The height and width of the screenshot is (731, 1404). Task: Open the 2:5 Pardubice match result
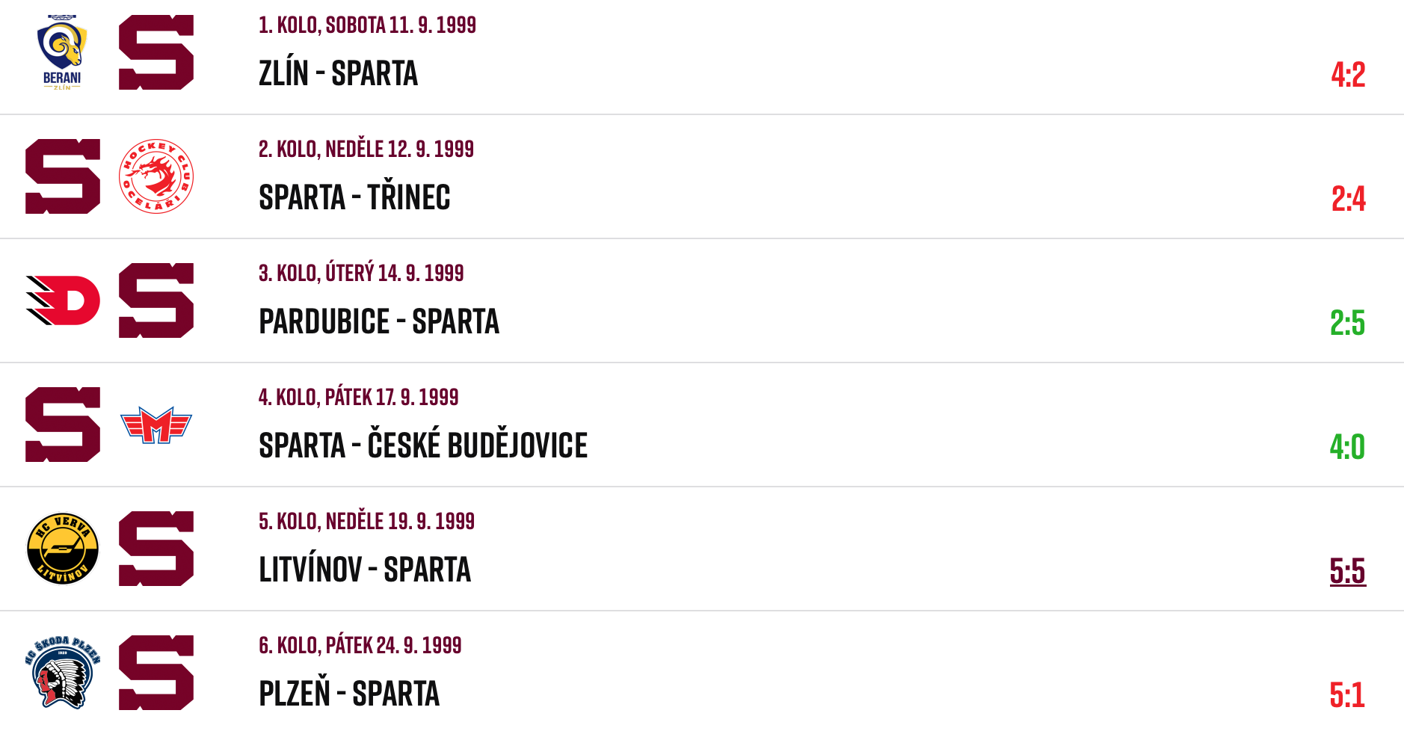(x=1347, y=323)
